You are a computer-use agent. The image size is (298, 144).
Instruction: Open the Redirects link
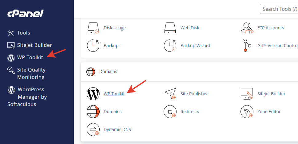tap(190, 112)
